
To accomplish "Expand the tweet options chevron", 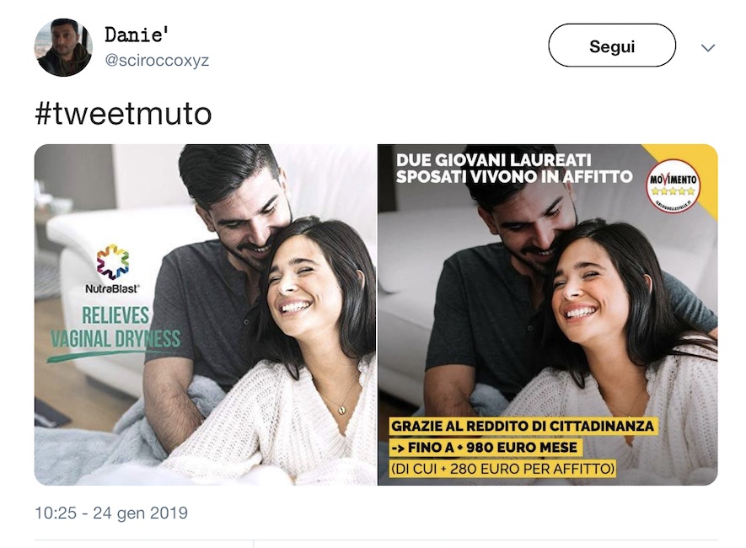I will click(708, 47).
